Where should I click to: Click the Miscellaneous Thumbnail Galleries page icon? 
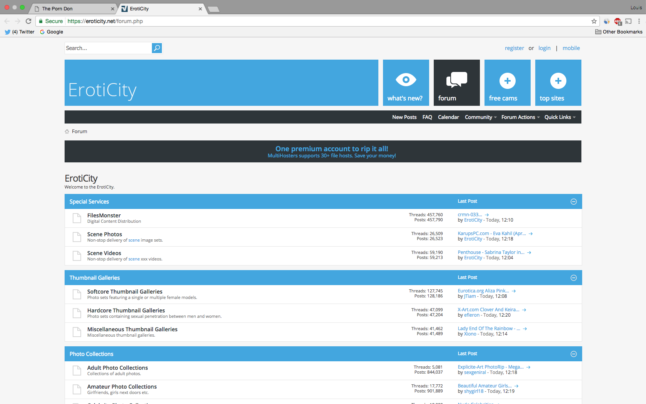[x=77, y=332]
